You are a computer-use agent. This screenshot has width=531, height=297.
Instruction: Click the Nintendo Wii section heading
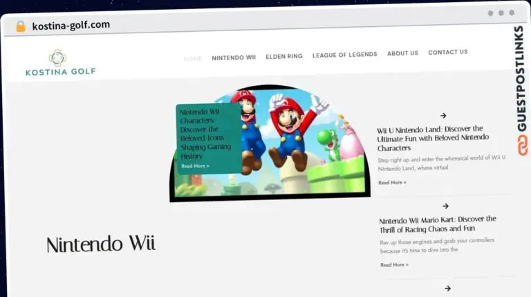[x=101, y=244]
